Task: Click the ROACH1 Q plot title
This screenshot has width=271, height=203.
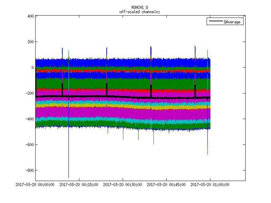Action: coord(140,7)
